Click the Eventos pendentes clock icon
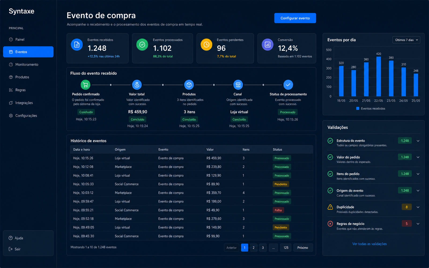The image size is (429, 268). click(206, 44)
